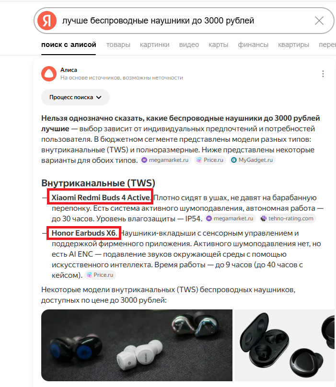This screenshot has width=336, height=387.
Task: Open megamarket.ru source under Xiaomi item
Action: pyautogui.click(x=230, y=218)
